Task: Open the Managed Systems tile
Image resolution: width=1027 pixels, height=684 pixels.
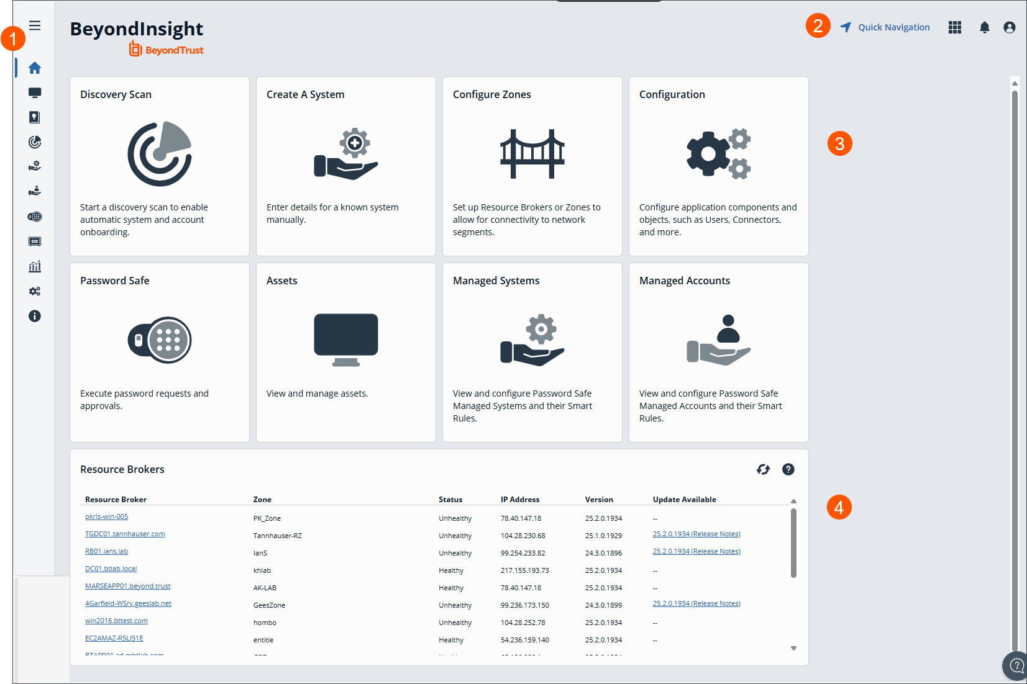Action: click(532, 353)
